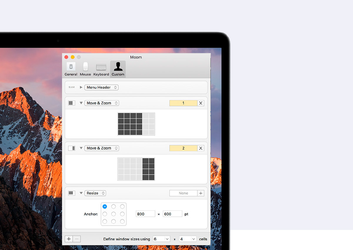353x250 pixels.
Task: Click the 'pt' unit label
Action: pos(187,214)
